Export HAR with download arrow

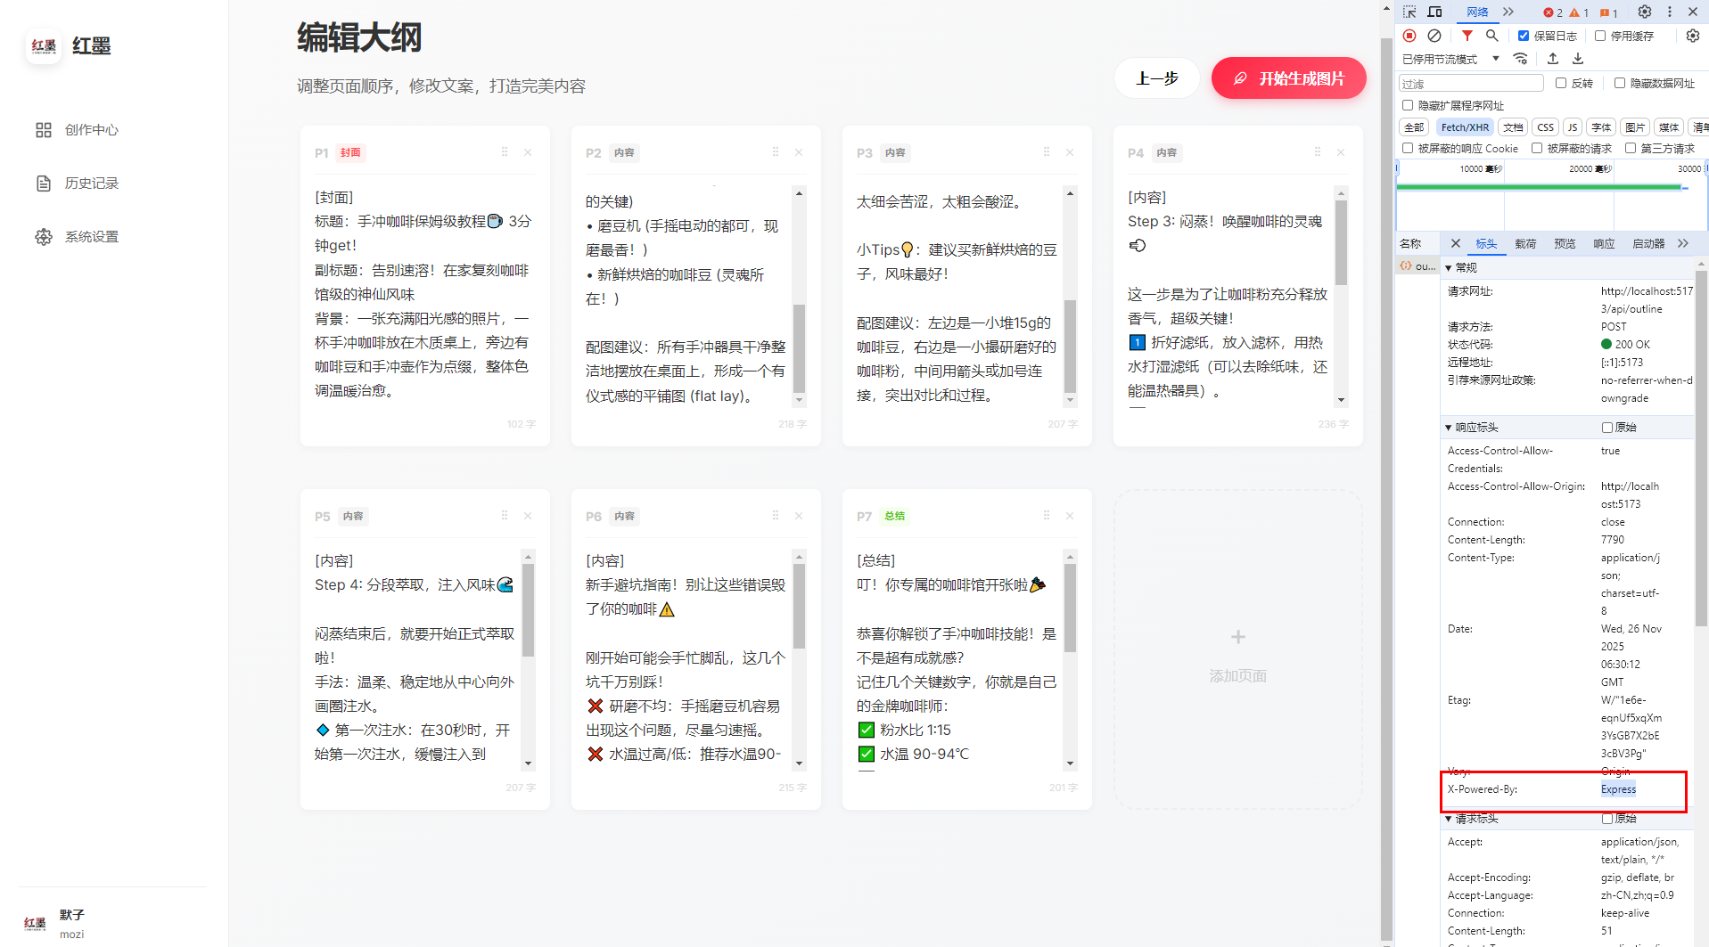pyautogui.click(x=1578, y=59)
